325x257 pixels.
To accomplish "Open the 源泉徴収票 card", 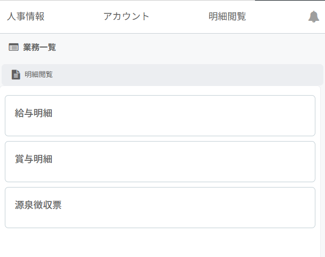I will pyautogui.click(x=160, y=207).
